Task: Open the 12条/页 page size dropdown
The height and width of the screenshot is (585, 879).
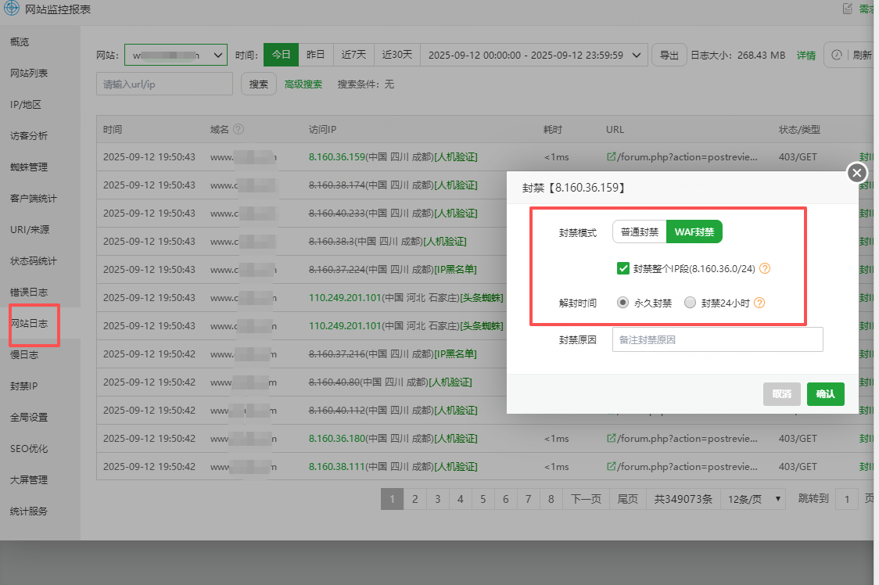Action: [754, 499]
